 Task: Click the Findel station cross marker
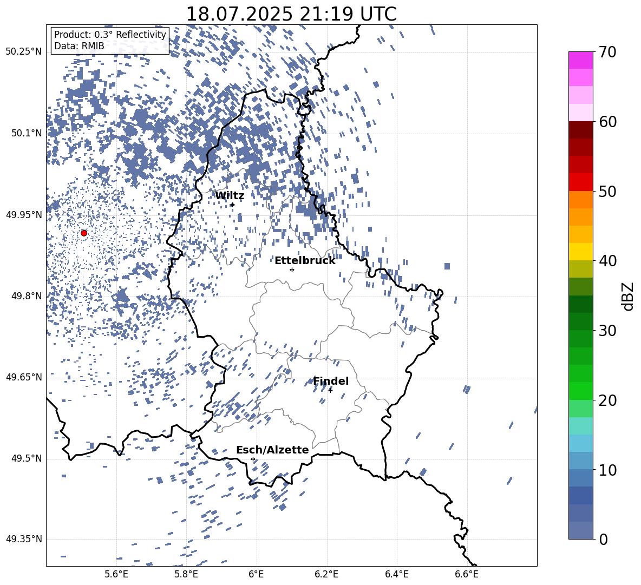(x=330, y=390)
